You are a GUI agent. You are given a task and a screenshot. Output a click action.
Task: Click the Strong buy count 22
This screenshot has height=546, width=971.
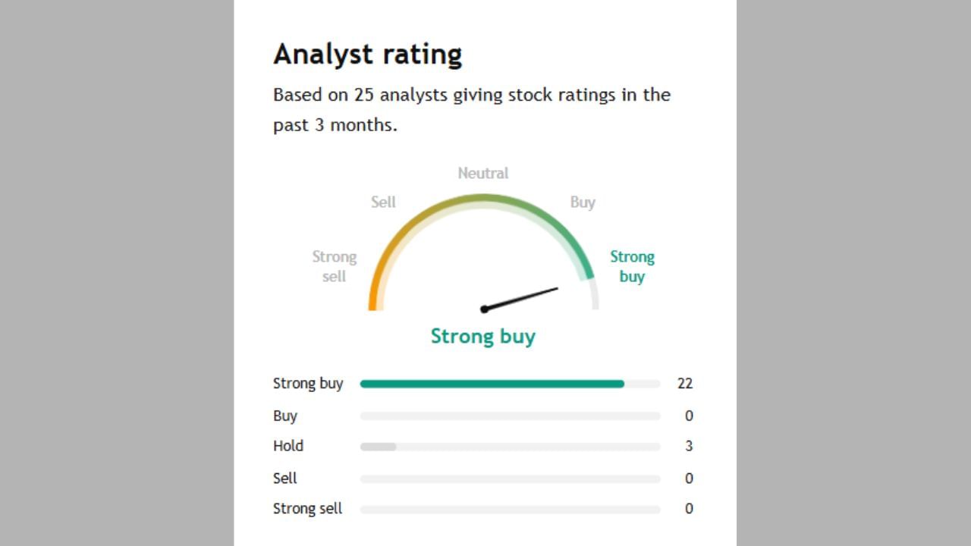685,384
